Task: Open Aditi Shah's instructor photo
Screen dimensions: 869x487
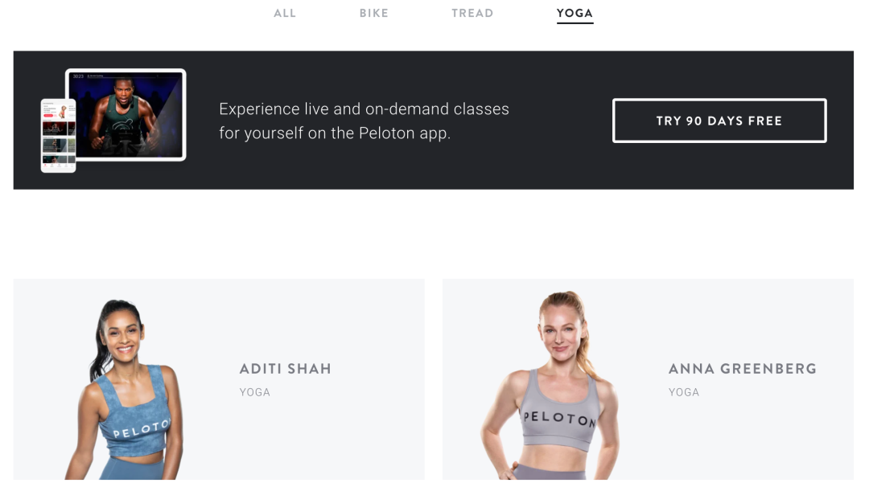Action: [125, 389]
